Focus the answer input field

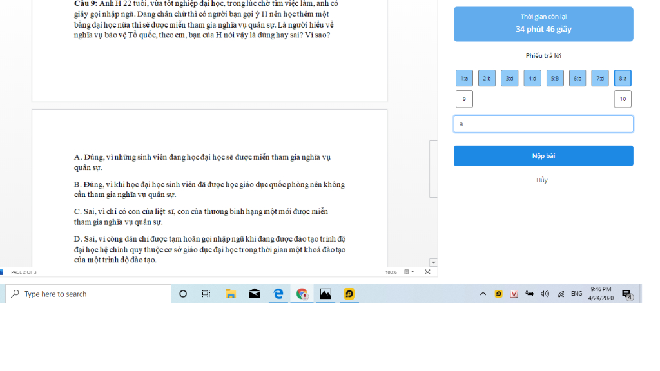pos(543,124)
